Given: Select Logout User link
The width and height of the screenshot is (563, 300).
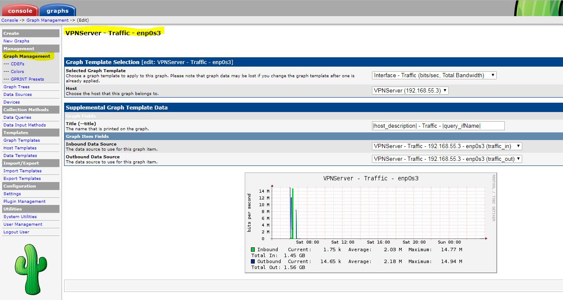Looking at the screenshot, I should point(16,232).
